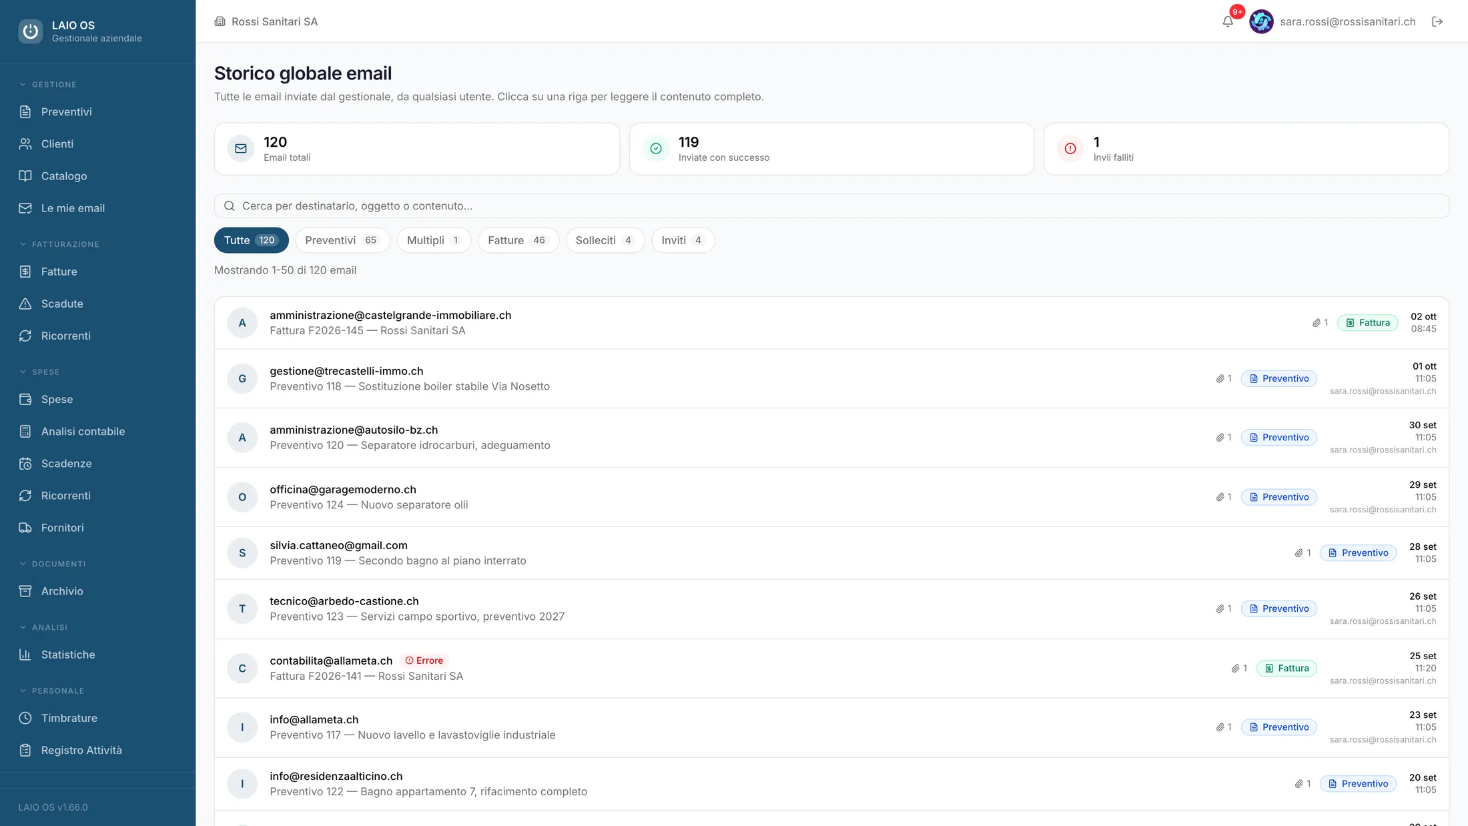Open Analisi contabile in the sidebar

[97, 431]
